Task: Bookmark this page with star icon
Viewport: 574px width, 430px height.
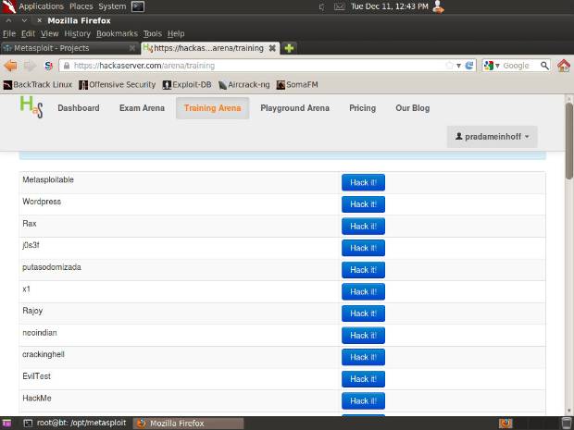Action: 450,66
